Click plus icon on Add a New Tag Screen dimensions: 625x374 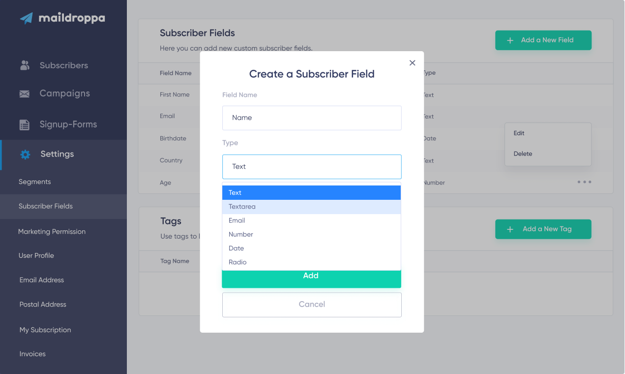point(510,229)
